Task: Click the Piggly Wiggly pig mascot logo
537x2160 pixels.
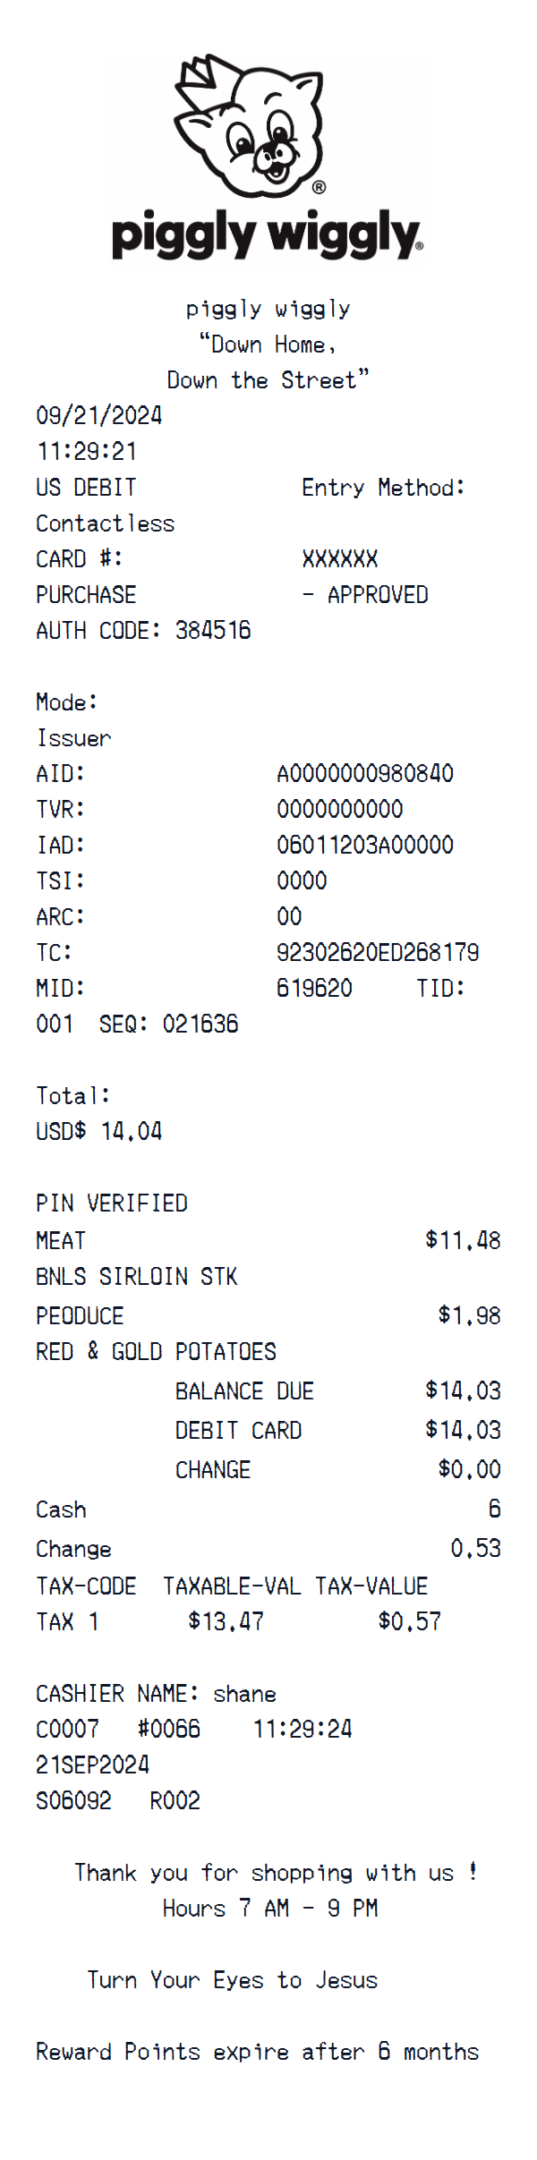Action: 248,127
